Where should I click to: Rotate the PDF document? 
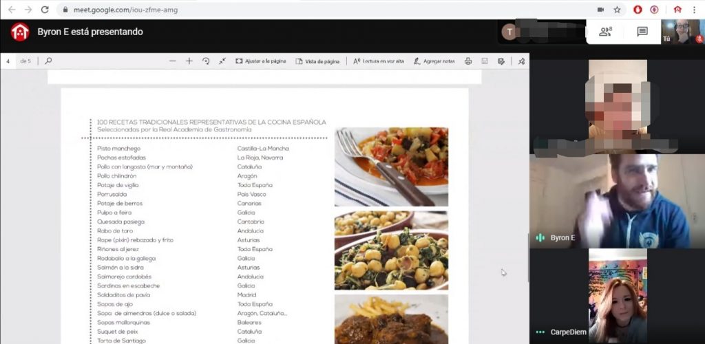(x=206, y=61)
